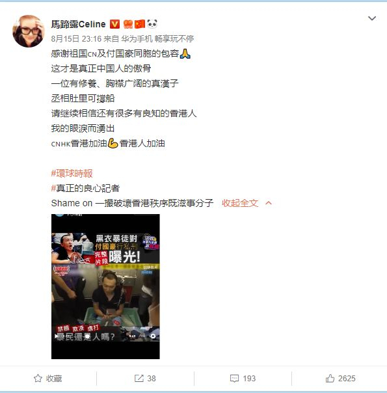Like the post with thumbs-up icon
The width and height of the screenshot is (387, 393).
(330, 378)
